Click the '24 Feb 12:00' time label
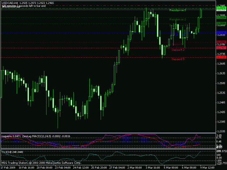Viewport: 227px width, 170px height. point(81,168)
